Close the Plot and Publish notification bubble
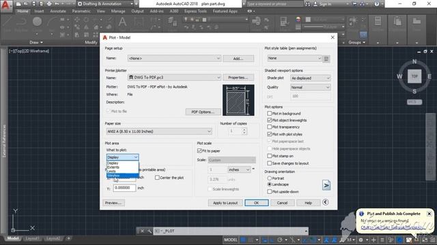The height and width of the screenshot is (245, 437). click(x=429, y=214)
